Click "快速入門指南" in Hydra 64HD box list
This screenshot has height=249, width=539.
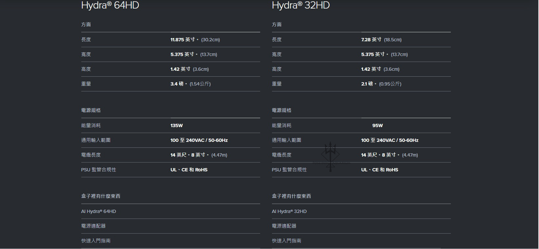click(x=96, y=241)
